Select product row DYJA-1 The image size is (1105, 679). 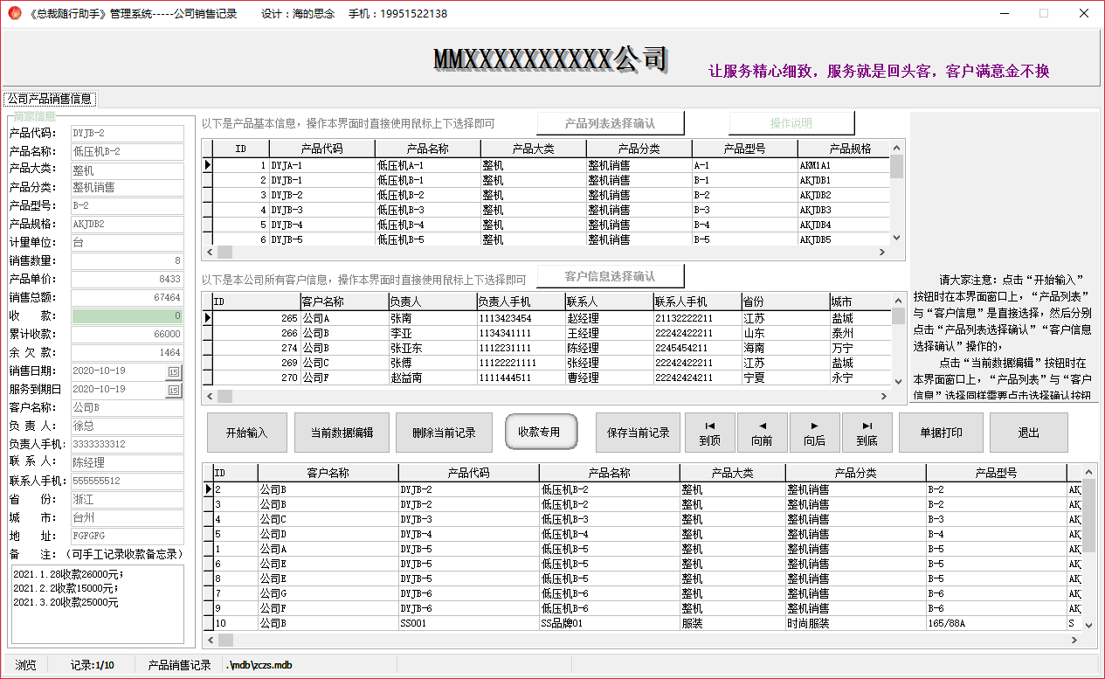click(547, 164)
